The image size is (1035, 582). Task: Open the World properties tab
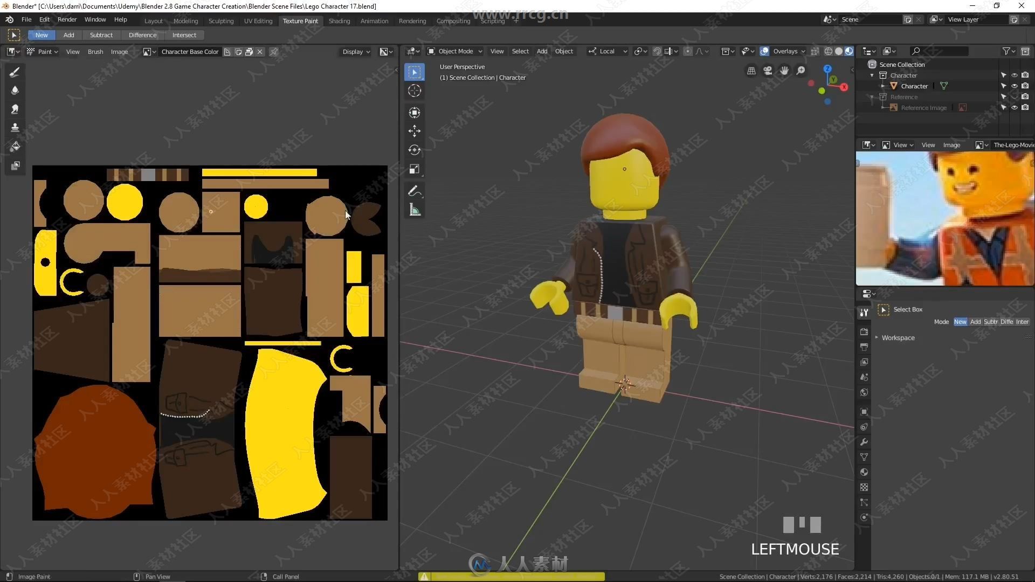pyautogui.click(x=864, y=392)
